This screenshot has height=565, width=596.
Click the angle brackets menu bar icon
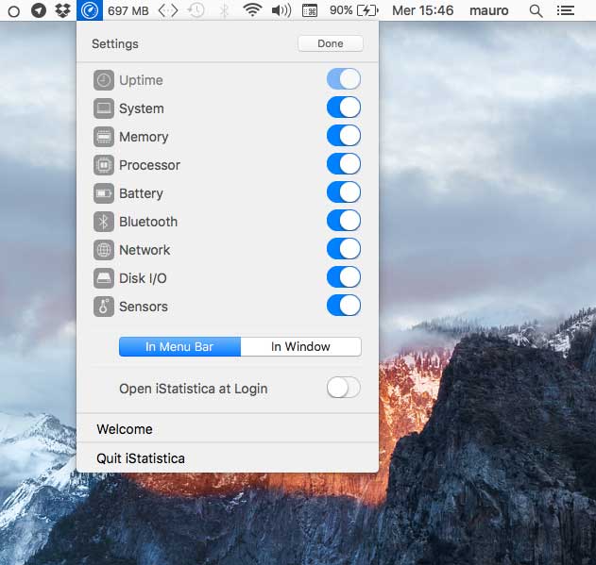coord(168,10)
